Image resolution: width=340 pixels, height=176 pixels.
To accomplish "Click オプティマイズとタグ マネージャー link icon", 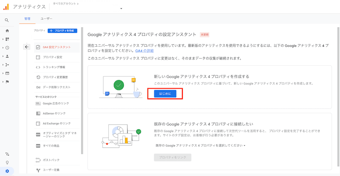I will 38,135.
